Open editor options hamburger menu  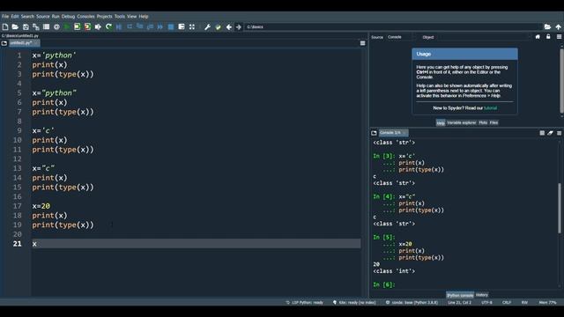click(x=362, y=43)
